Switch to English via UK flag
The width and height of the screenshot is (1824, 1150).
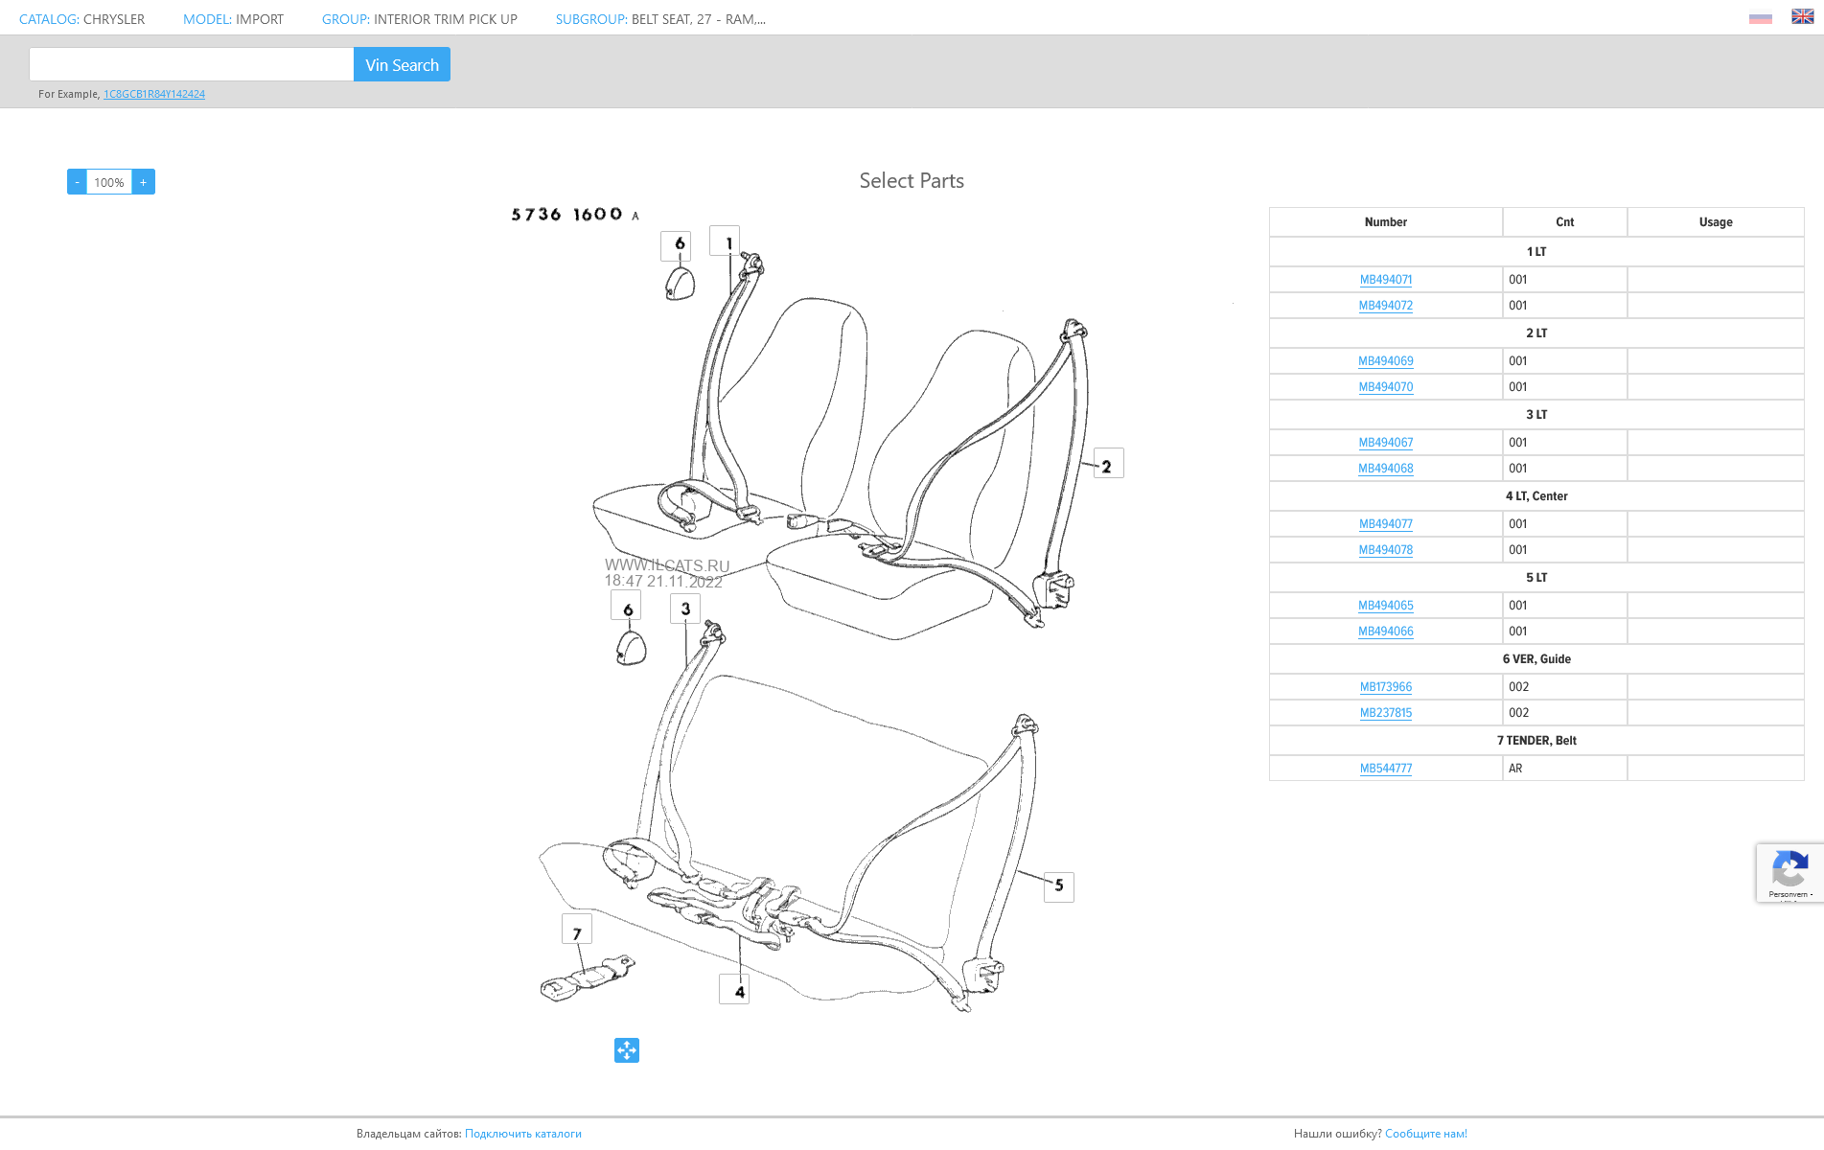pos(1802,16)
